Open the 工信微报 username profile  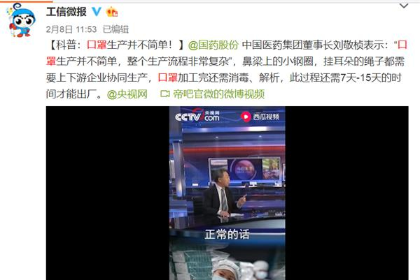(x=66, y=12)
